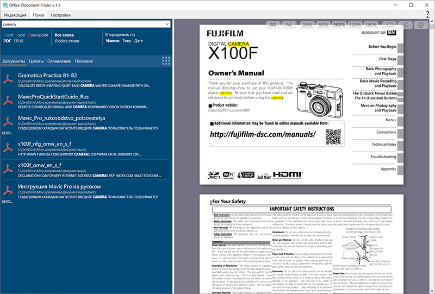Open the Индексация tab
The image size is (435, 294).
coord(14,15)
